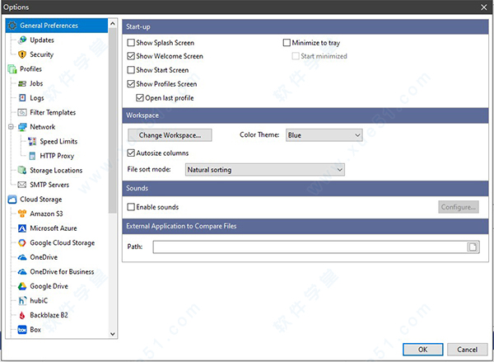This screenshot has width=494, height=362.
Task: Collapse the Network tree node
Action: click(x=12, y=127)
